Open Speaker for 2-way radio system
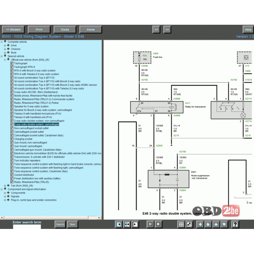This screenshot has height=254, width=254. (31, 106)
